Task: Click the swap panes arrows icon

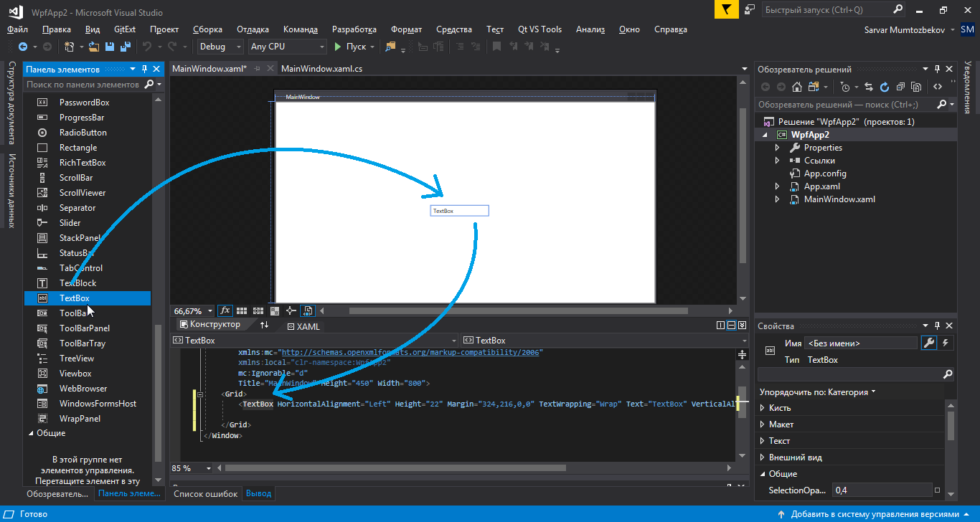Action: tap(264, 326)
